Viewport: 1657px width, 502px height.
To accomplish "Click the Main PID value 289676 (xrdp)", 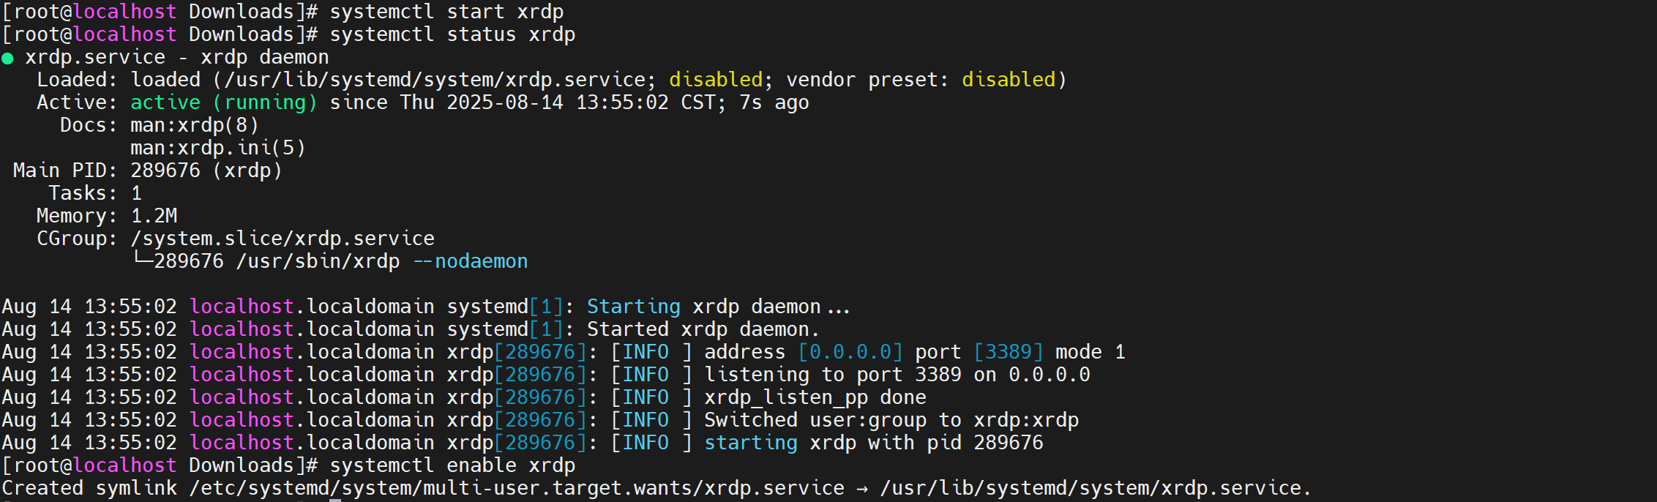I will point(206,171).
